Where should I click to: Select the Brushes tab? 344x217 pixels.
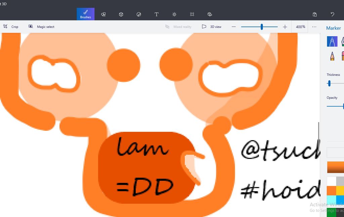[x=86, y=14]
